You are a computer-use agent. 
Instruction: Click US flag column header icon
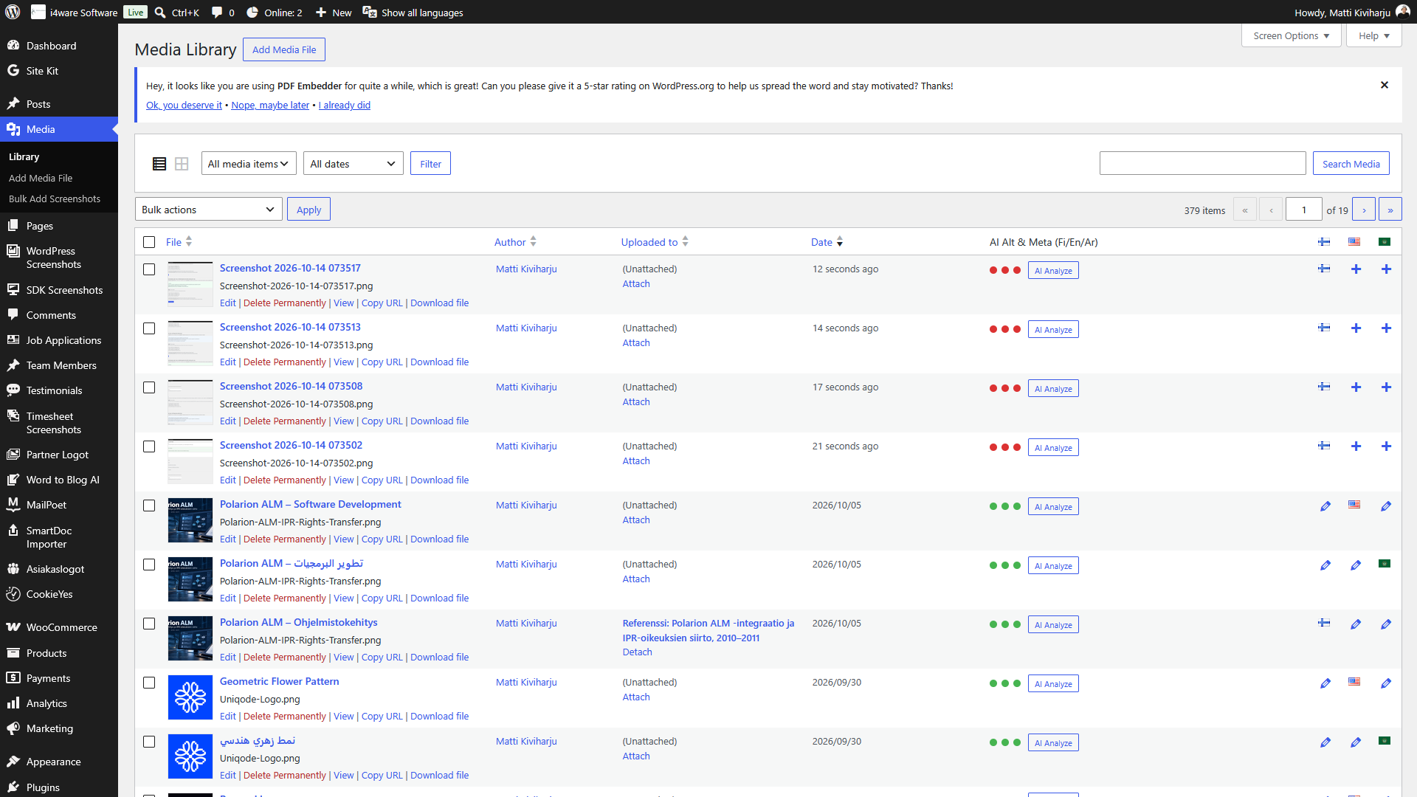pos(1354,242)
